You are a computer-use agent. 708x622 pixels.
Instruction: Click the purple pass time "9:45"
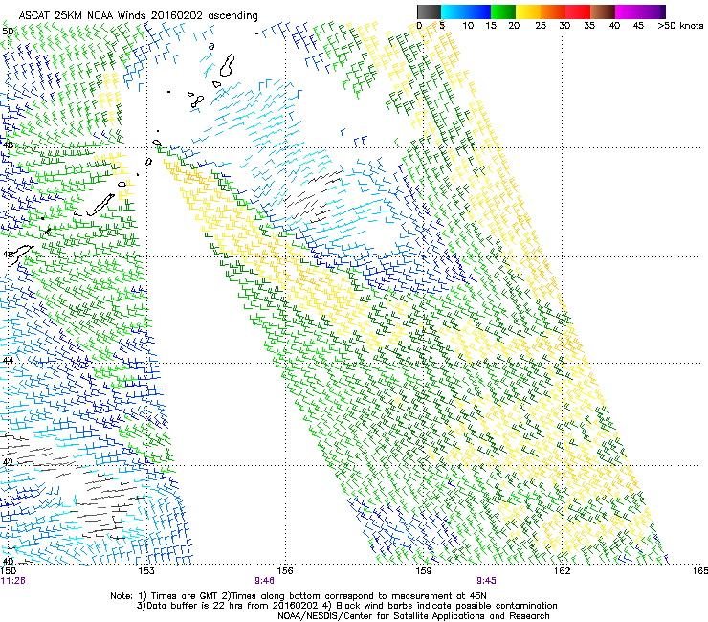(x=486, y=581)
